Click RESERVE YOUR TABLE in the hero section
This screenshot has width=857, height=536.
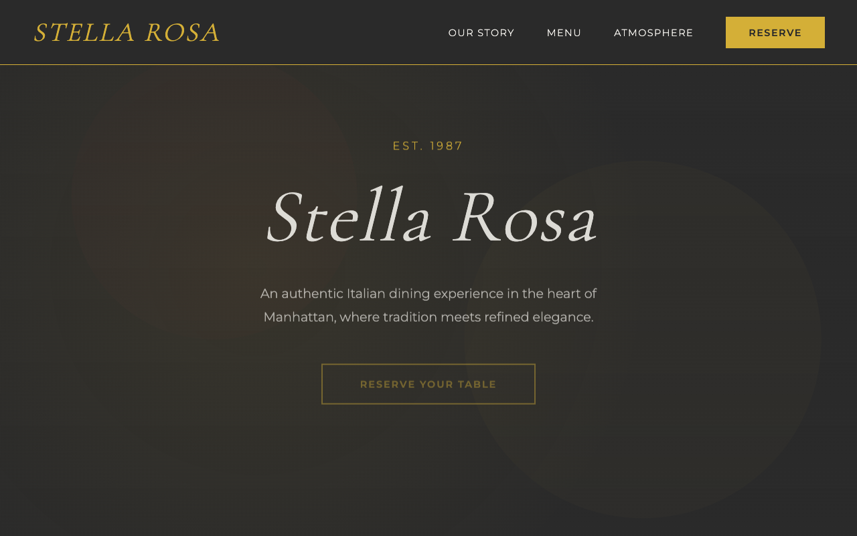(x=428, y=384)
